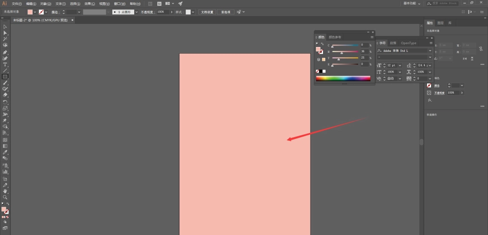Open the graphic style dropdown in control bar

193,12
